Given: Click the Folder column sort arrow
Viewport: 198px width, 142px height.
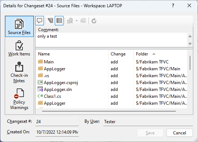Looking at the screenshot, I should pyautogui.click(x=154, y=54).
